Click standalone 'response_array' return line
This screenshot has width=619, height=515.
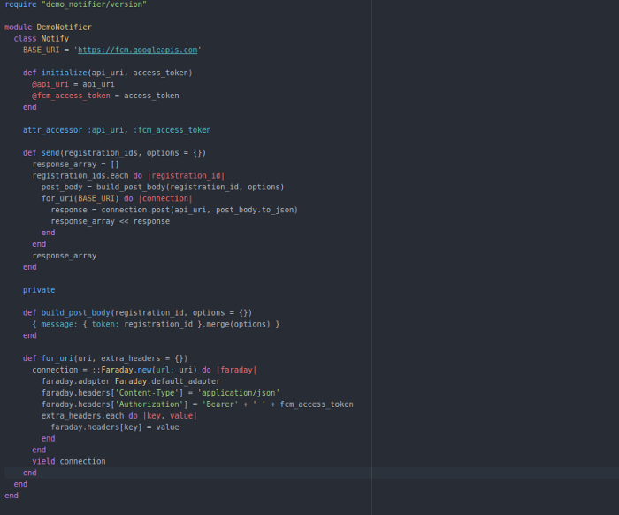click(64, 256)
